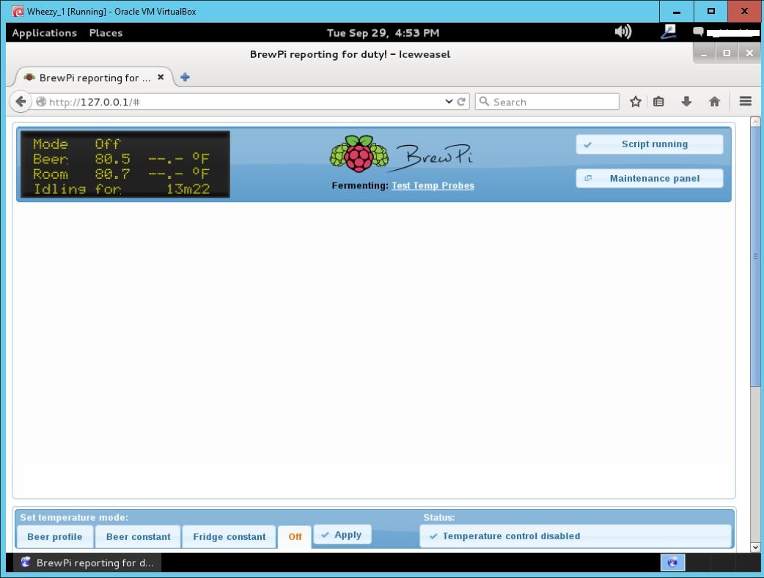764x578 pixels.
Task: Show bookmarks list icon
Action: tap(658, 101)
